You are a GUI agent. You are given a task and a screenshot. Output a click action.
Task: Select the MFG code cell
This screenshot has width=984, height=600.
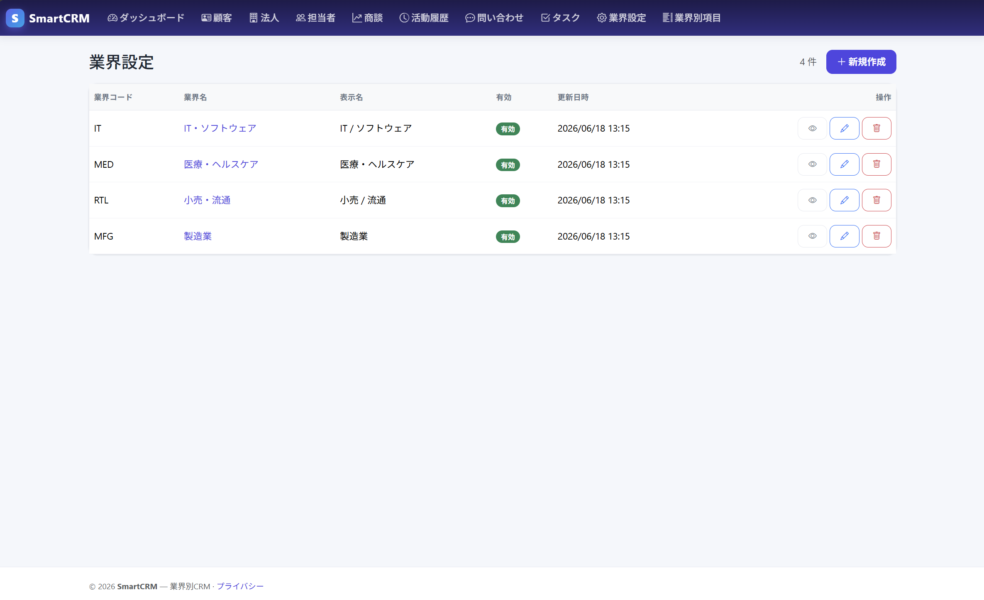click(x=104, y=236)
